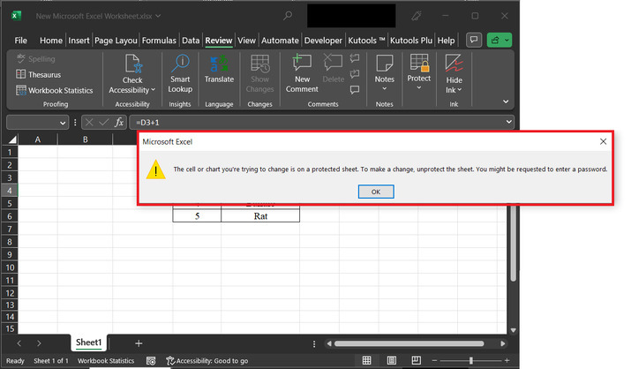Click the zoom slider handle
Screen dimensions: 631x369
pos(471,360)
